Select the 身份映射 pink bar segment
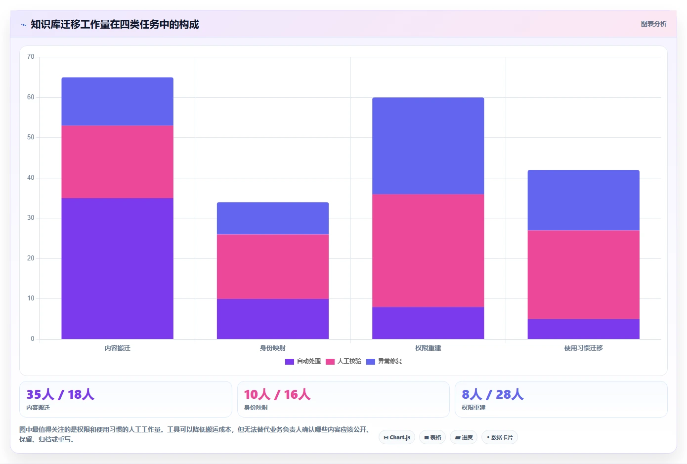The height and width of the screenshot is (464, 687). 273,266
